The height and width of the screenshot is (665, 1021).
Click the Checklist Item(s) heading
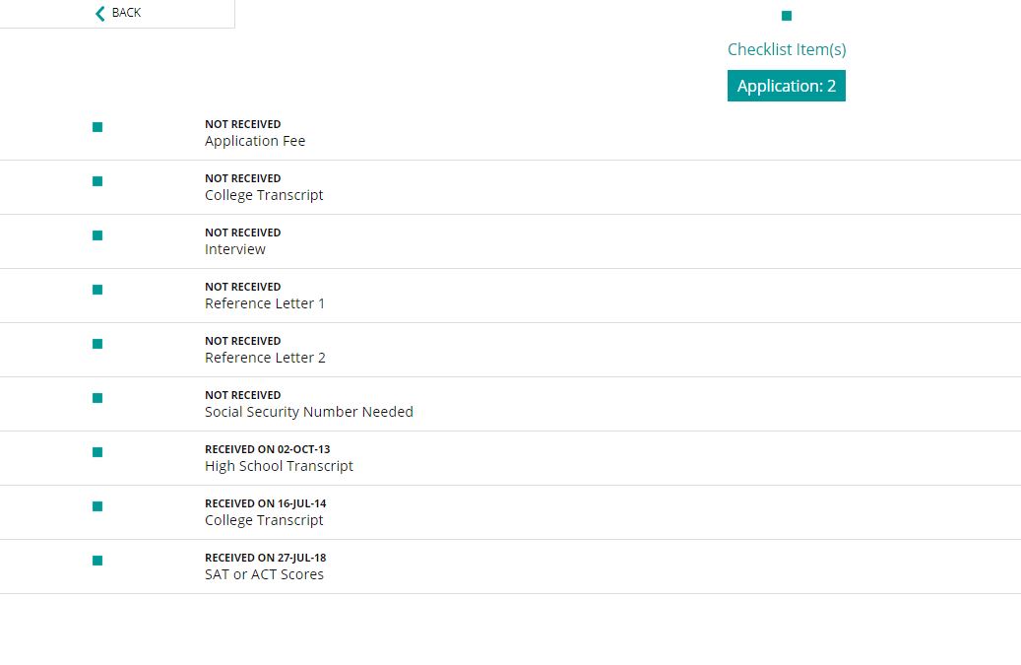pyautogui.click(x=787, y=49)
